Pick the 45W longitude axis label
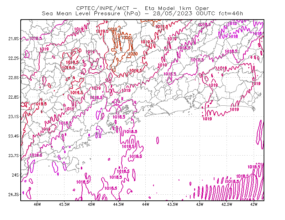285x220 pixels. click(x=92, y=204)
